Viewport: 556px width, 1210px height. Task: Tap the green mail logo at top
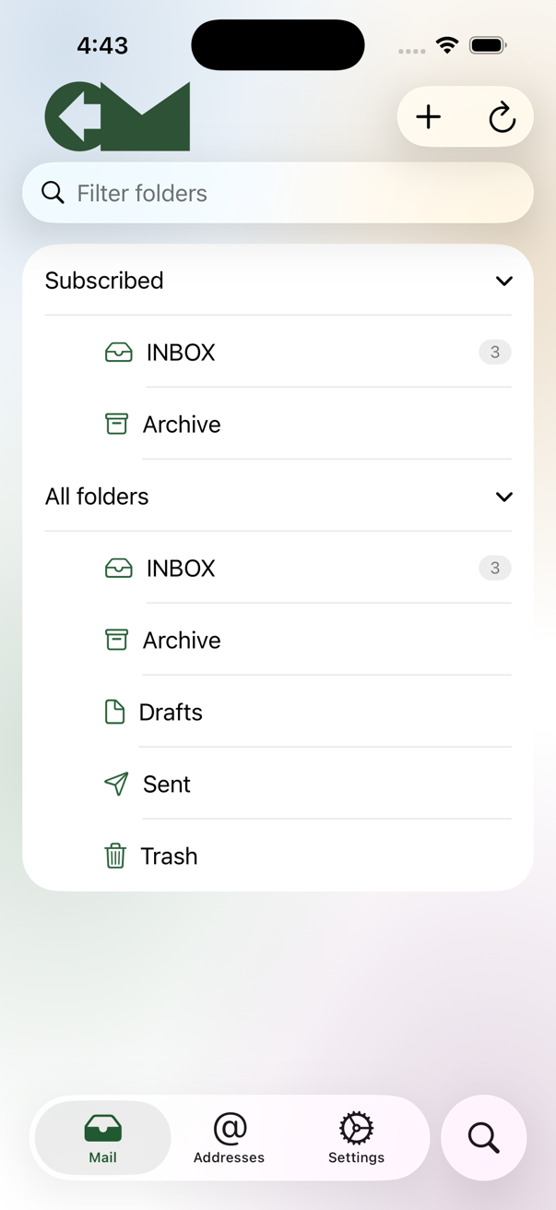[x=118, y=116]
